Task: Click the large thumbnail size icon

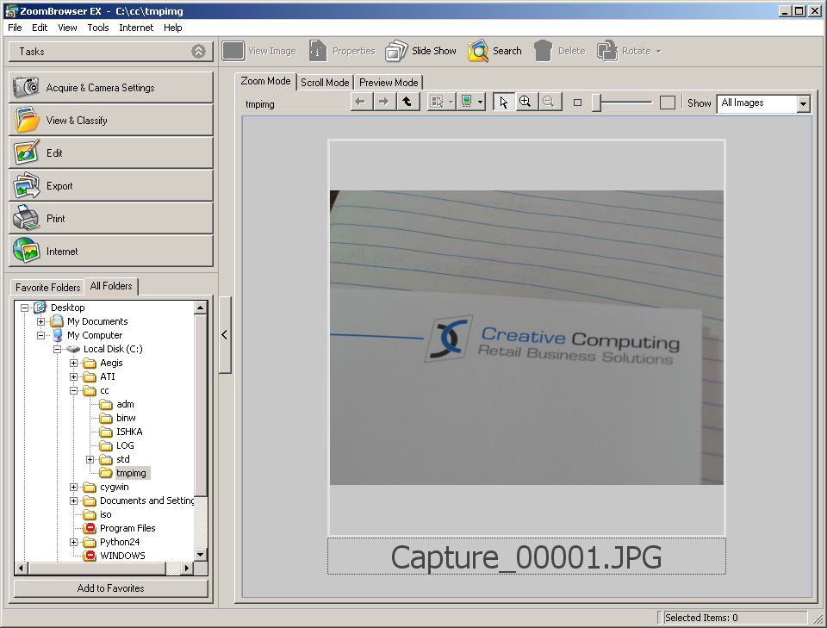Action: [x=667, y=103]
